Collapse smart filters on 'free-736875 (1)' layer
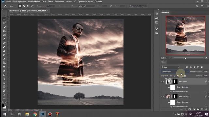Screen dimensions: 209x117 coord(208,96)
